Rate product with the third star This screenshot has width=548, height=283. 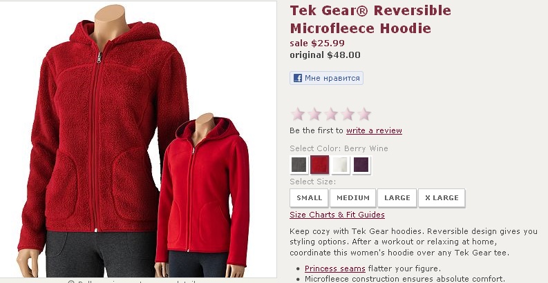click(331, 114)
